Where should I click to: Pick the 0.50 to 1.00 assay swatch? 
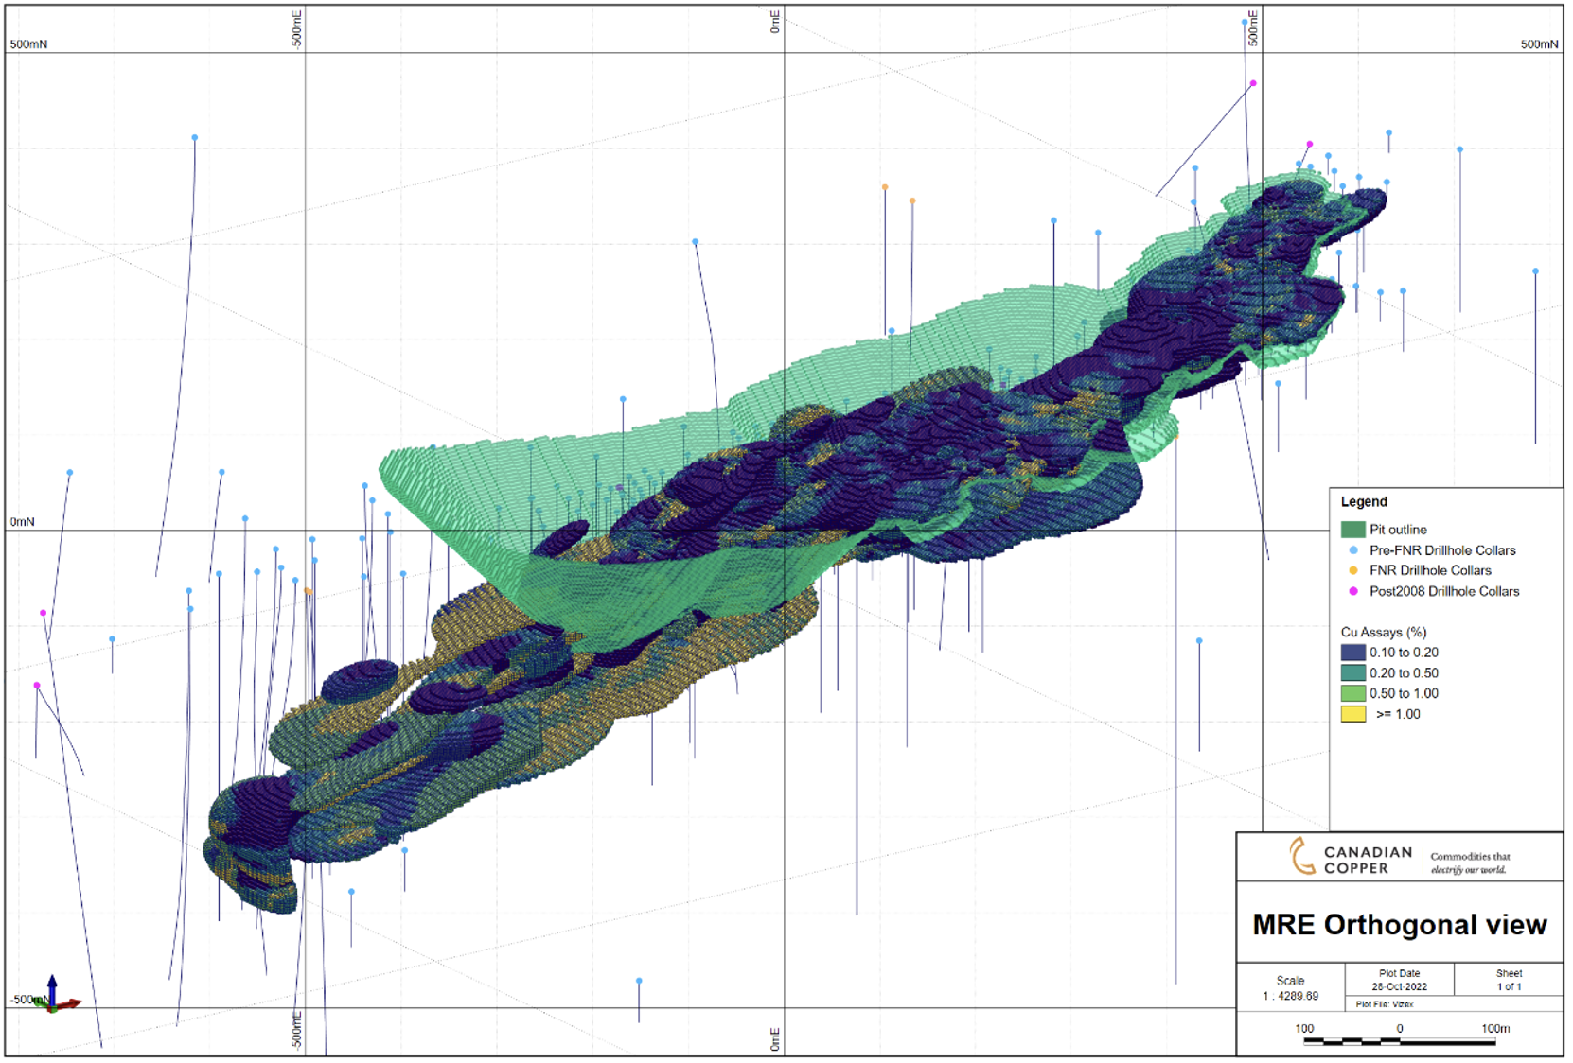(1352, 694)
